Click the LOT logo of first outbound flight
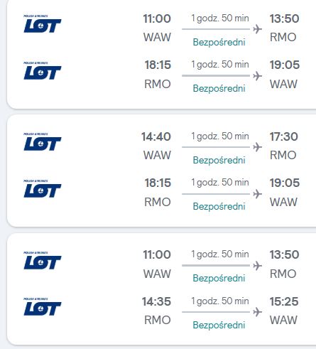 (43, 23)
